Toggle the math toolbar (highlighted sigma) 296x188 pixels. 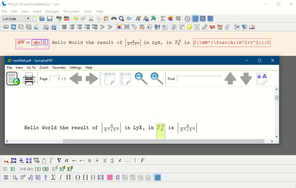(195, 18)
